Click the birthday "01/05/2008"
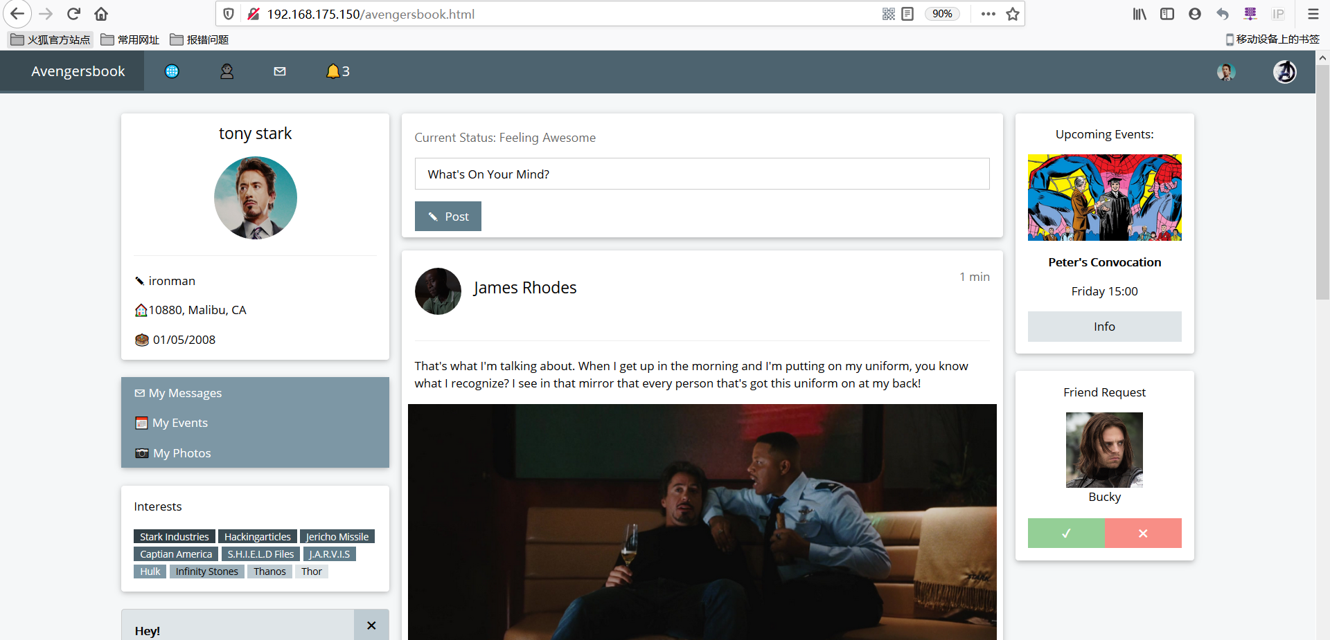The image size is (1330, 640). click(175, 340)
